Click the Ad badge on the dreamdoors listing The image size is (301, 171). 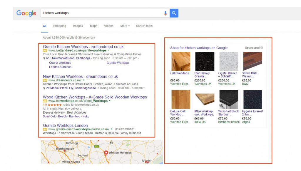click(45, 80)
